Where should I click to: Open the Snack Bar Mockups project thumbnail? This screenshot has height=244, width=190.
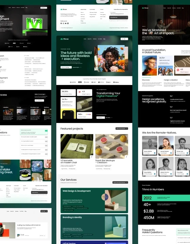pyautogui.click(x=112, y=146)
